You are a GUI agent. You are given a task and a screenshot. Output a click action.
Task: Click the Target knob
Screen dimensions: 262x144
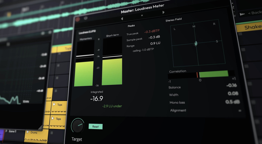(x=78, y=125)
